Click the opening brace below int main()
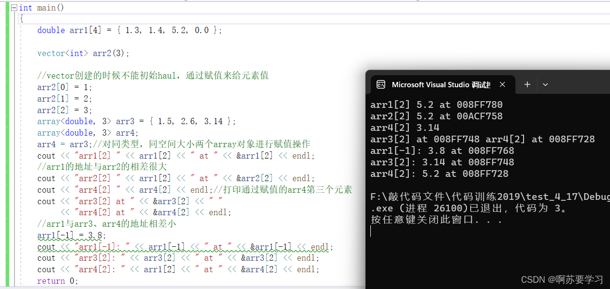The height and width of the screenshot is (289, 610). click(22, 18)
